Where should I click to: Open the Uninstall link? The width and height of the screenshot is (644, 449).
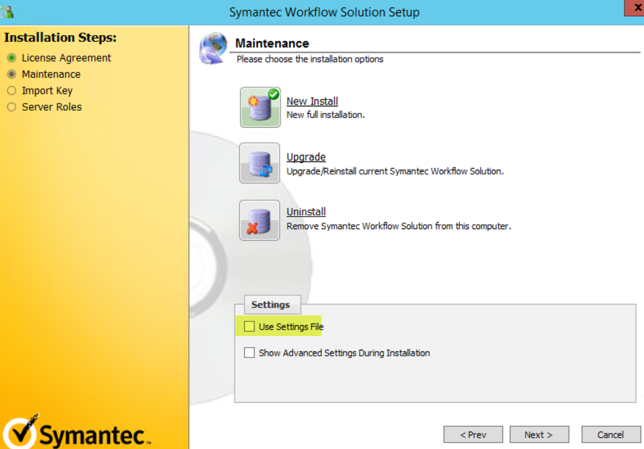306,212
